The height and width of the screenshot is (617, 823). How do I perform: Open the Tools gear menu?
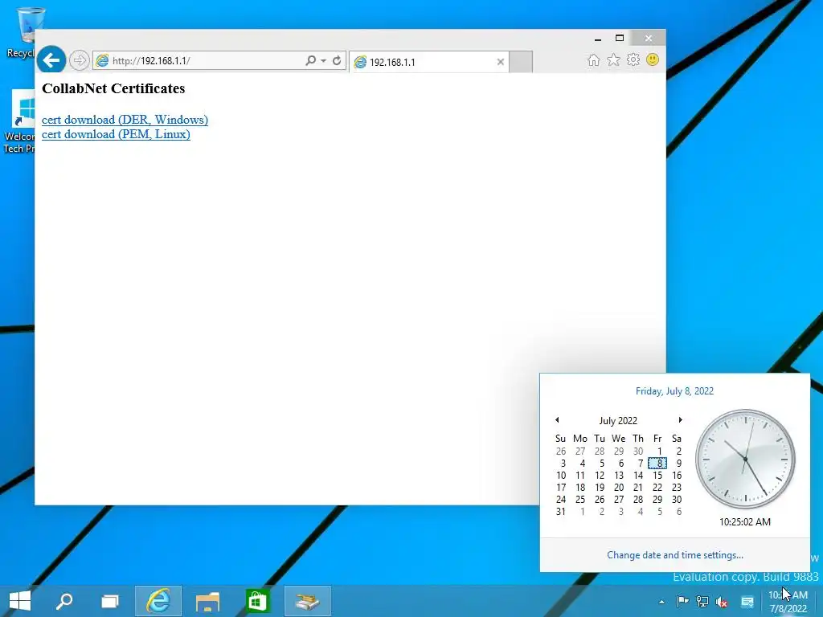click(x=633, y=59)
